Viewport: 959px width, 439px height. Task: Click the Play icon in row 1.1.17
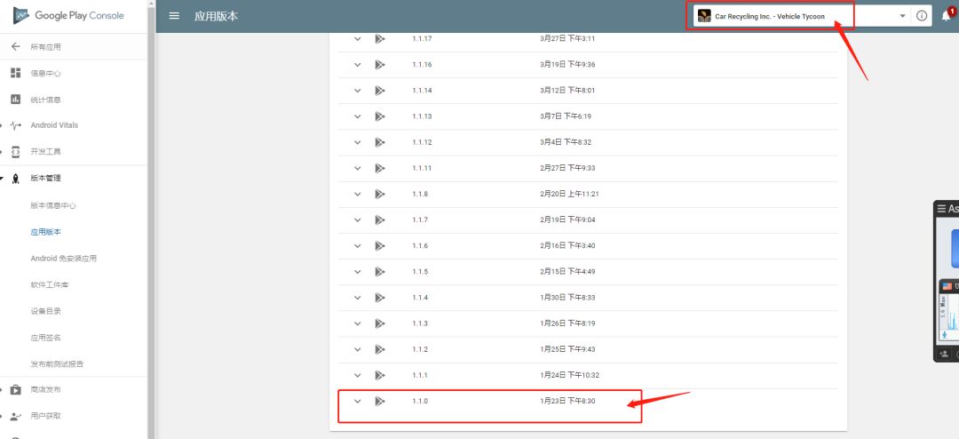(x=380, y=38)
